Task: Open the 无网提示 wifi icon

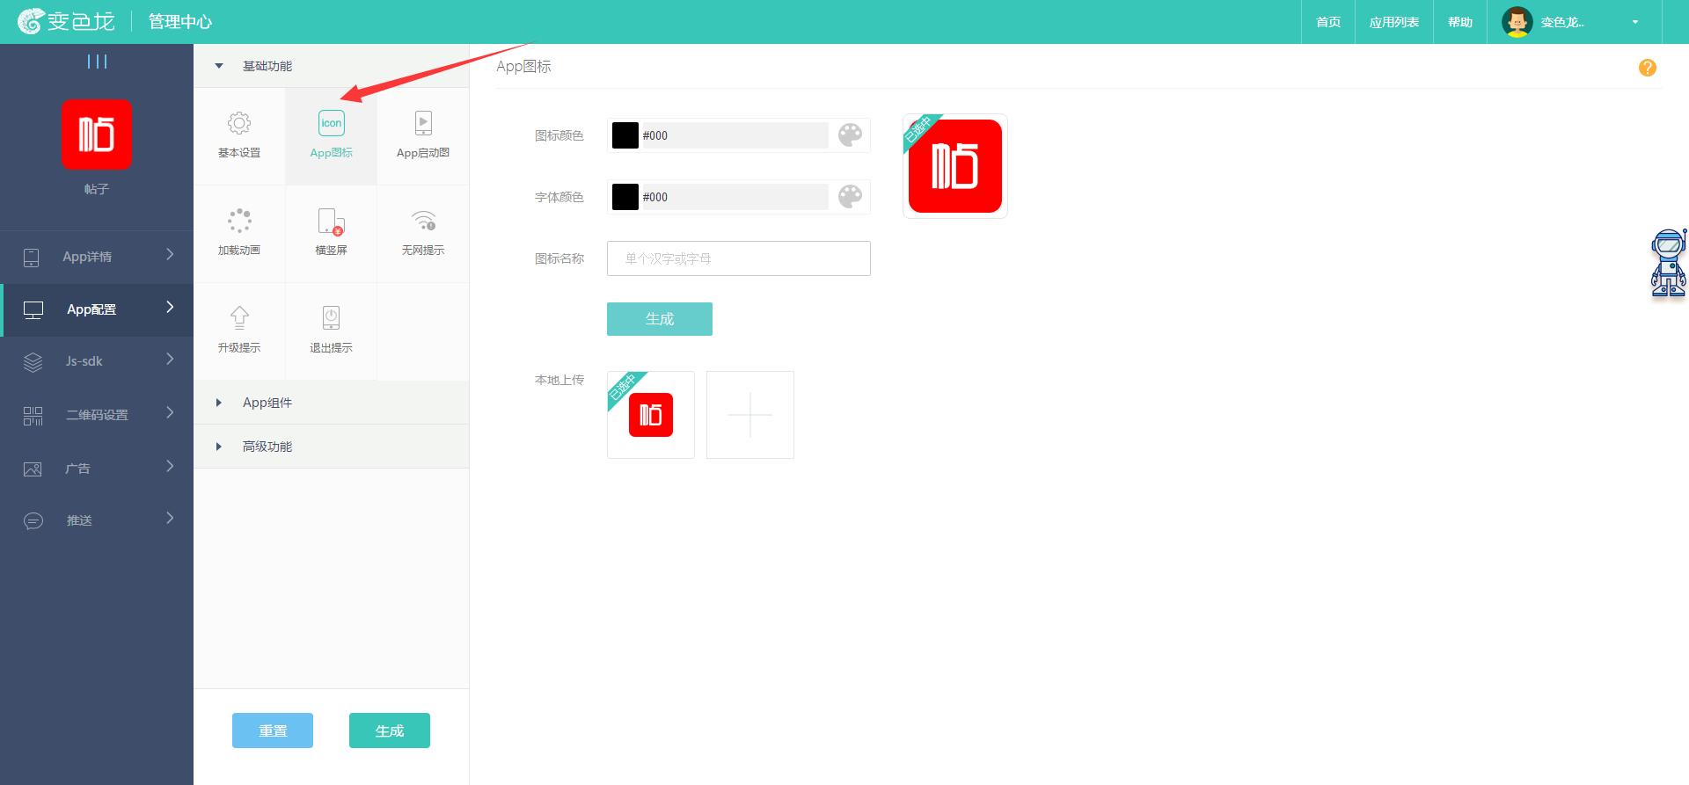Action: tap(423, 221)
